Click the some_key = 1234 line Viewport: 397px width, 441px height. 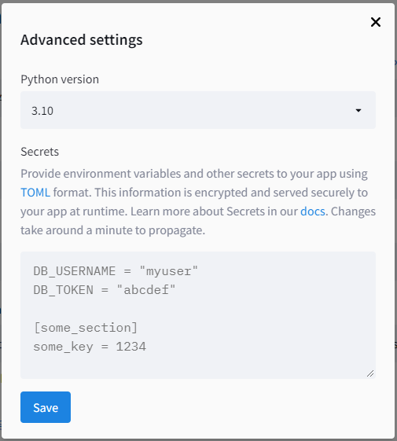(x=90, y=347)
